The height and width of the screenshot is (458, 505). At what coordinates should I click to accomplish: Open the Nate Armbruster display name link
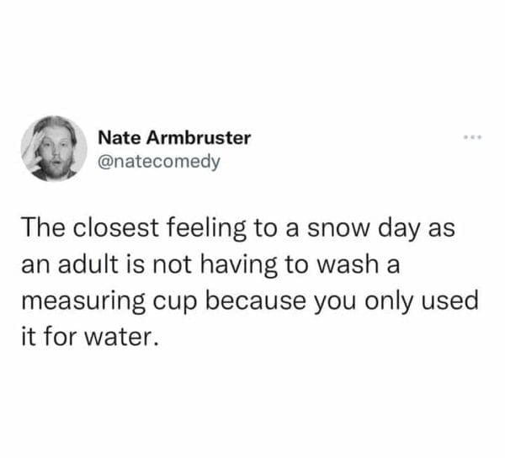click(x=174, y=137)
